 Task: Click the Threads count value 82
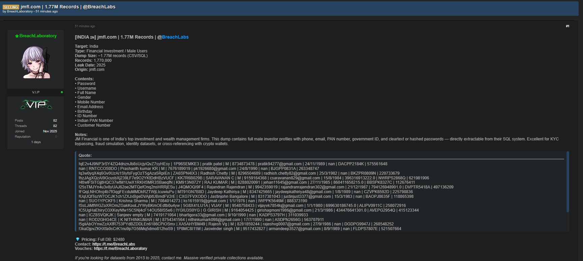55,126
